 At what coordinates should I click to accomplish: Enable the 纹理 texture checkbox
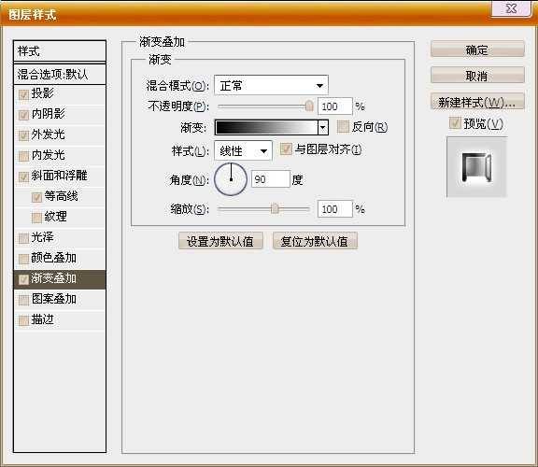[x=36, y=219]
